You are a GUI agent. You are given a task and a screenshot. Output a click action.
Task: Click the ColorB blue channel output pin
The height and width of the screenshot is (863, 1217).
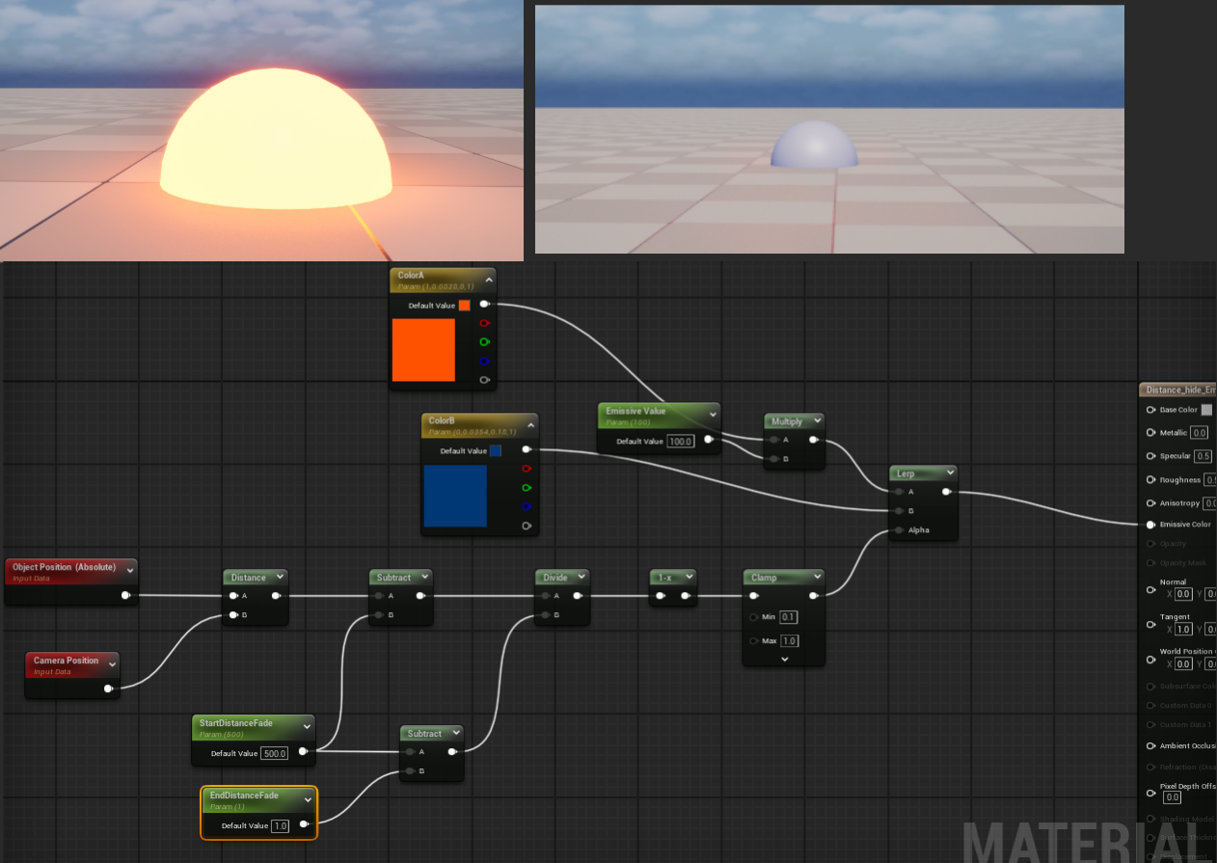(526, 506)
